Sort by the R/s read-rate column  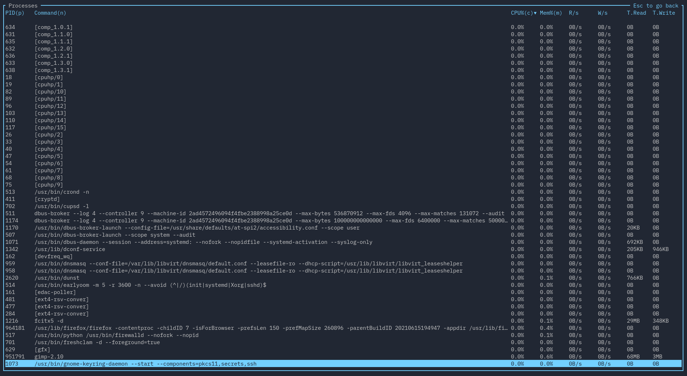point(574,13)
